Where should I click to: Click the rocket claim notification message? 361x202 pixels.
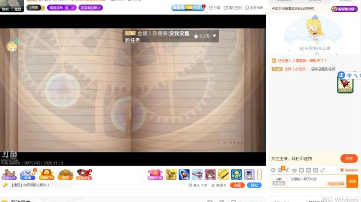pos(30,185)
